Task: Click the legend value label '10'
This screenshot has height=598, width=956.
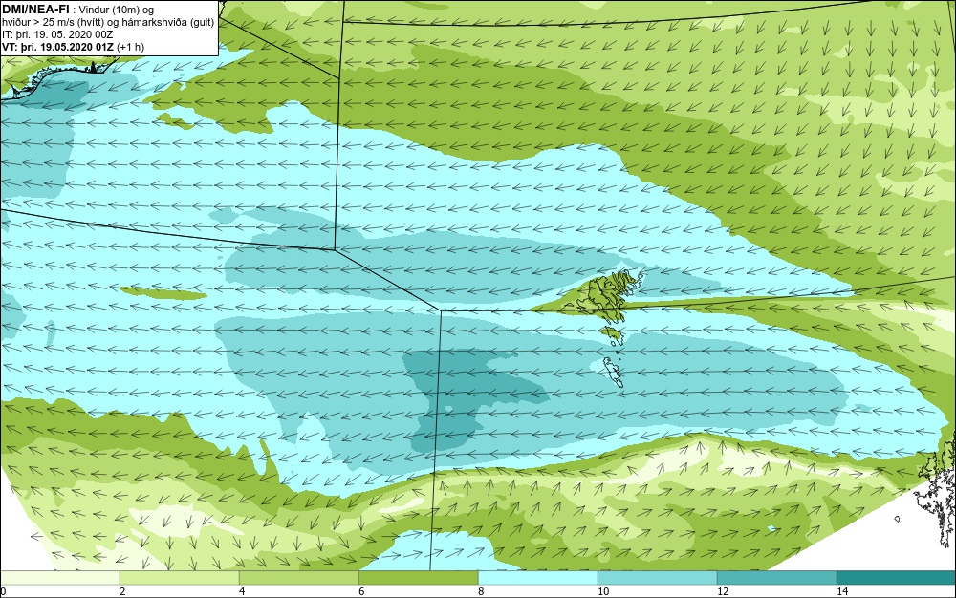Action: (603, 591)
